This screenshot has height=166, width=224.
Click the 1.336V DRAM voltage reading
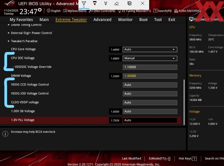coord(115,76)
